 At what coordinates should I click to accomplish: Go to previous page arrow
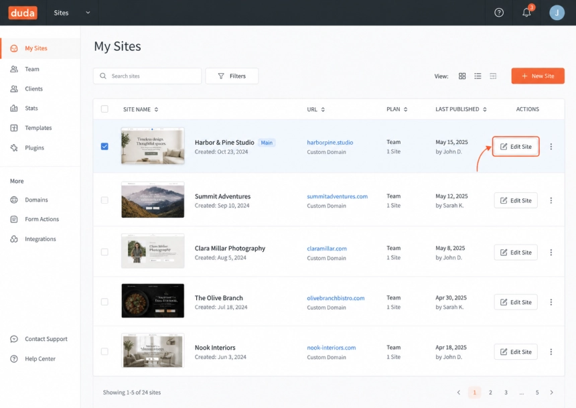[x=458, y=392]
